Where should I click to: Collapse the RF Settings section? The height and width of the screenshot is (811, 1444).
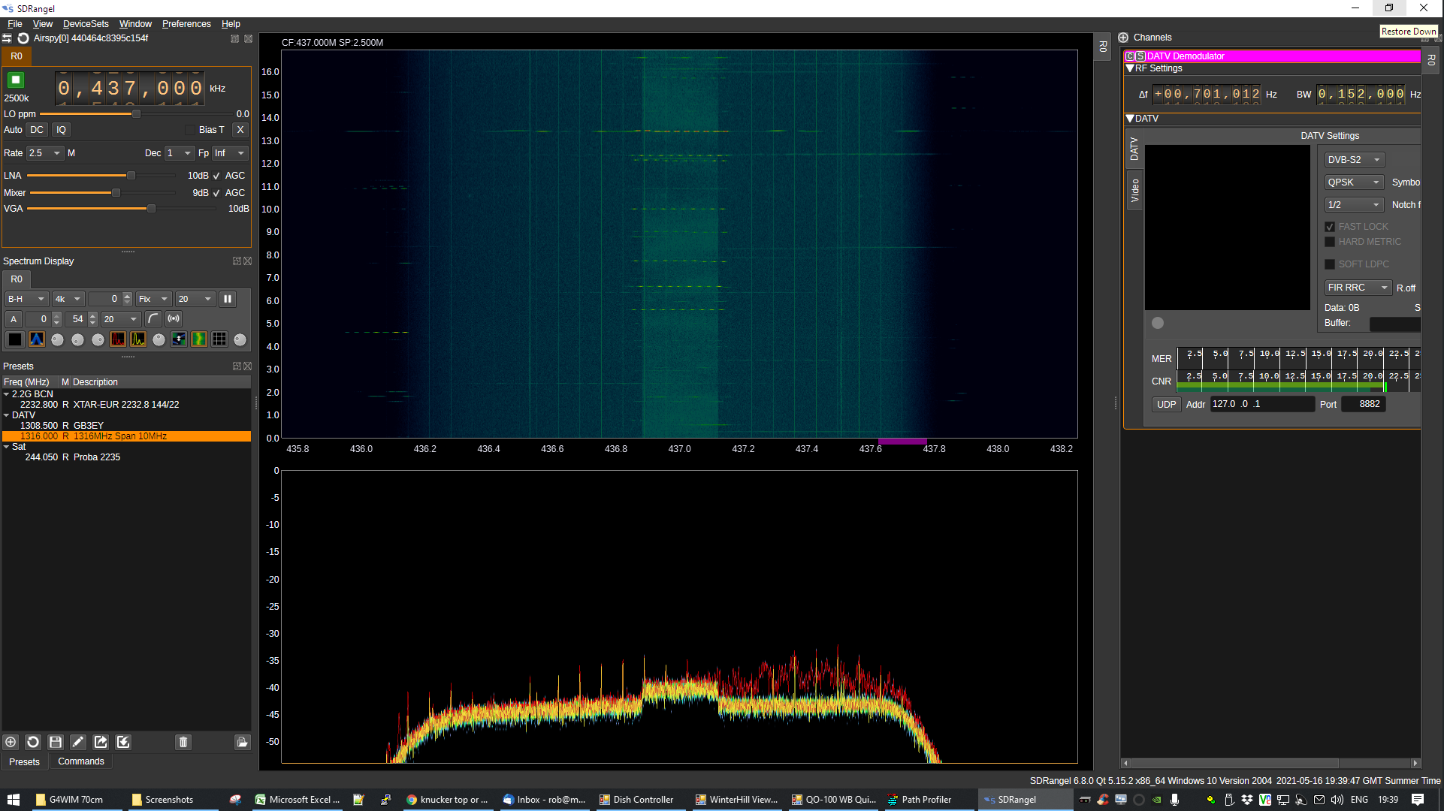pos(1130,68)
